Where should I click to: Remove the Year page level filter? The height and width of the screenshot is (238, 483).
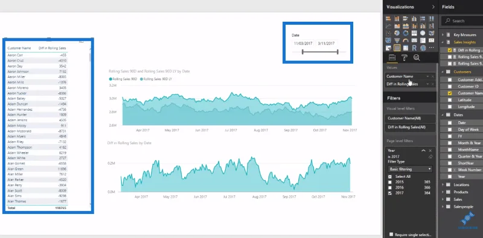tap(430, 151)
